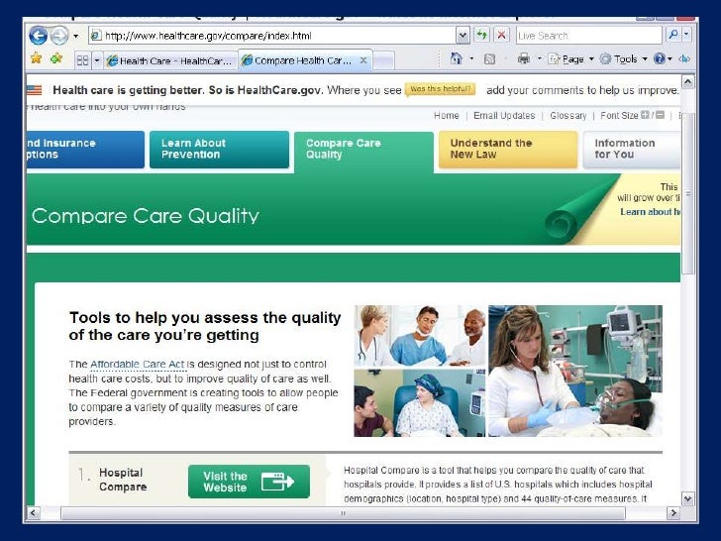The image size is (721, 541).
Task: Click the patient in blue chair photo
Action: click(419, 403)
